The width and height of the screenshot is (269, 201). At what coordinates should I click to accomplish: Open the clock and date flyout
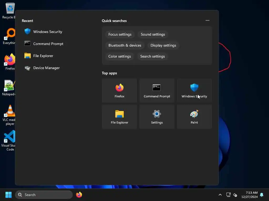coord(250,195)
